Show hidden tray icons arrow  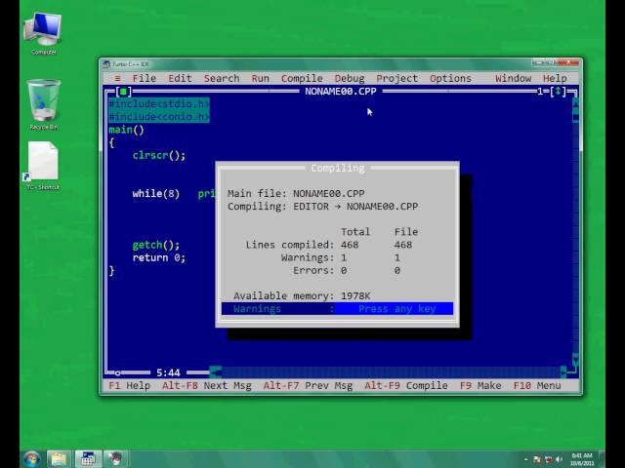pyautogui.click(x=525, y=459)
